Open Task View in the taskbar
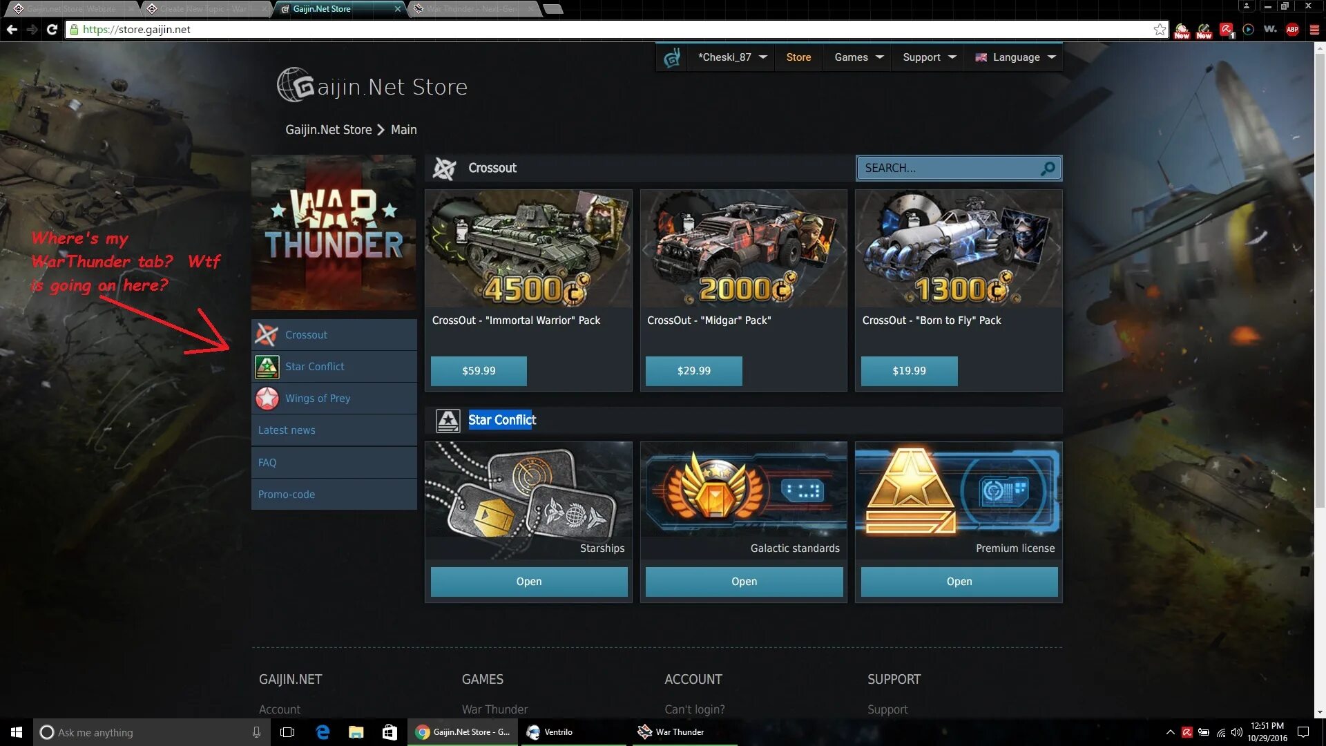This screenshot has width=1326, height=746. tap(287, 732)
